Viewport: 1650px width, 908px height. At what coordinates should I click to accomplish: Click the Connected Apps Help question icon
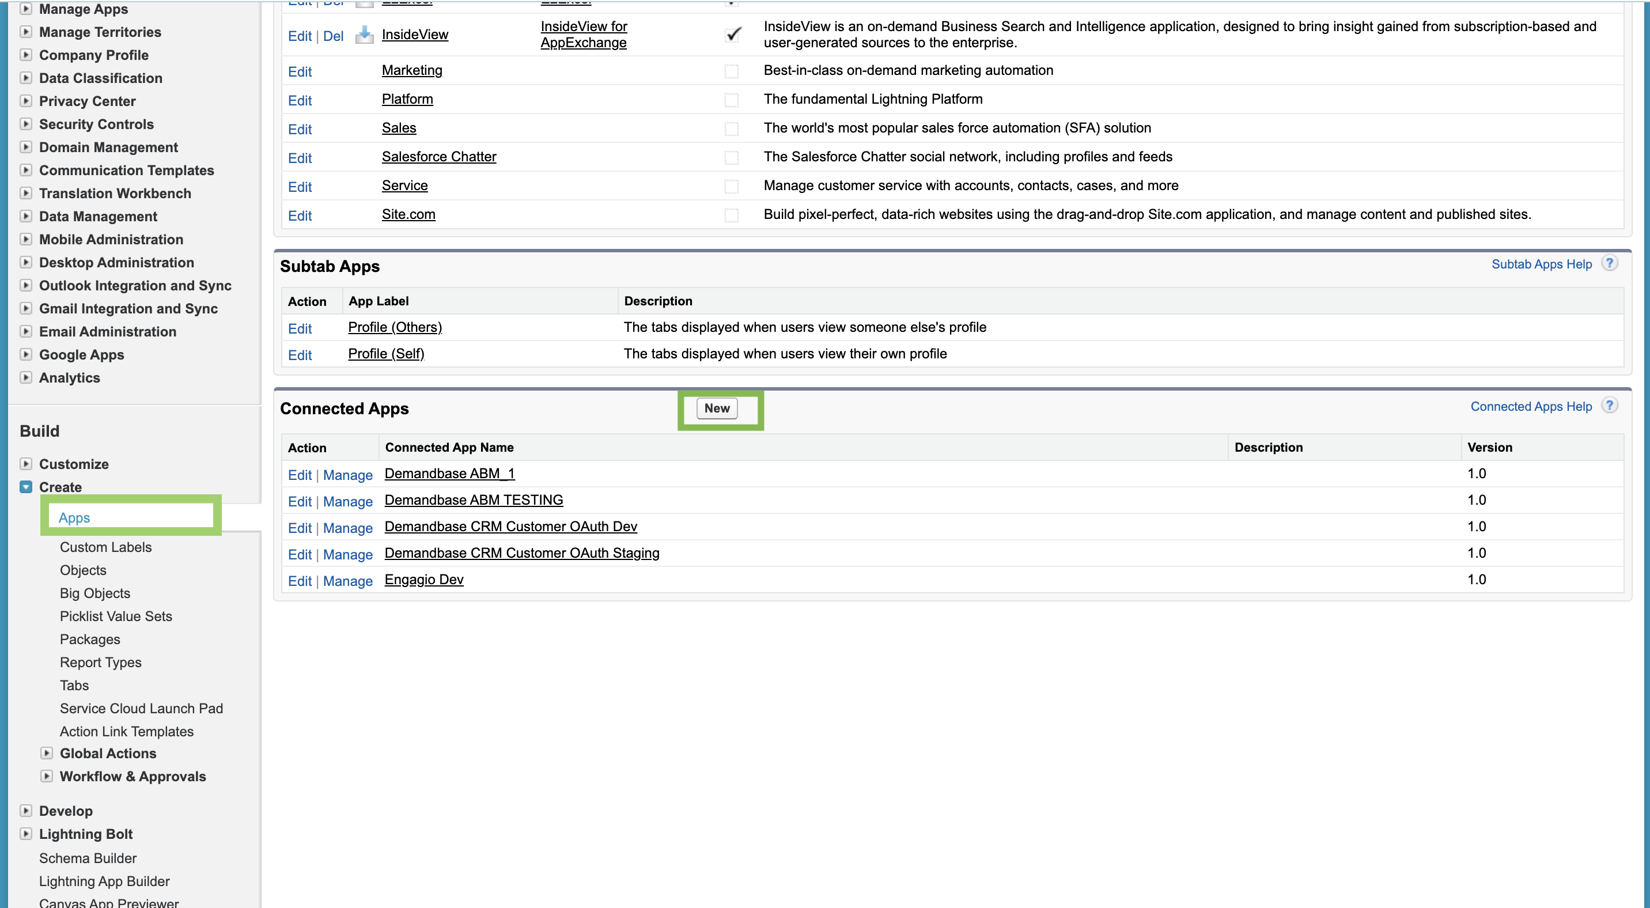[1609, 406]
